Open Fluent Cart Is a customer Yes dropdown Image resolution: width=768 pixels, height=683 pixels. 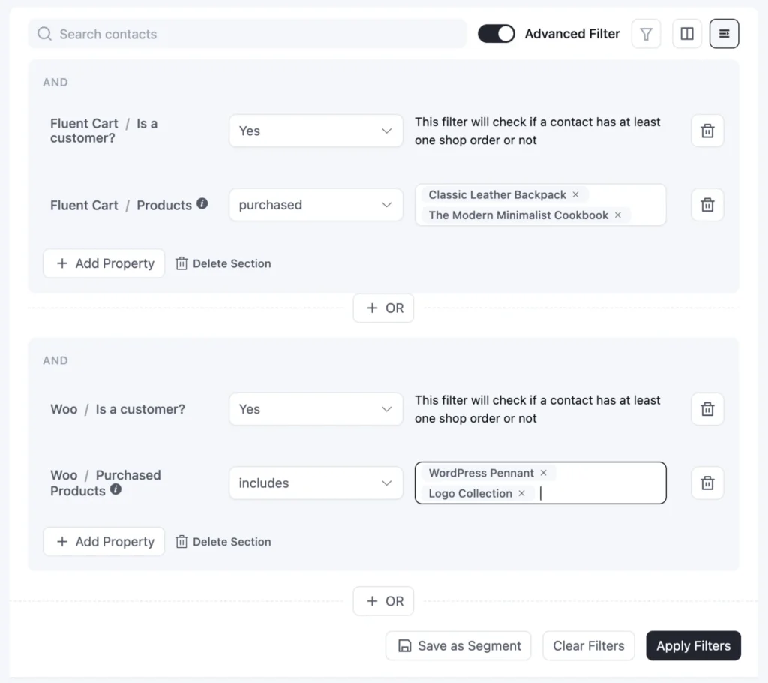click(316, 131)
